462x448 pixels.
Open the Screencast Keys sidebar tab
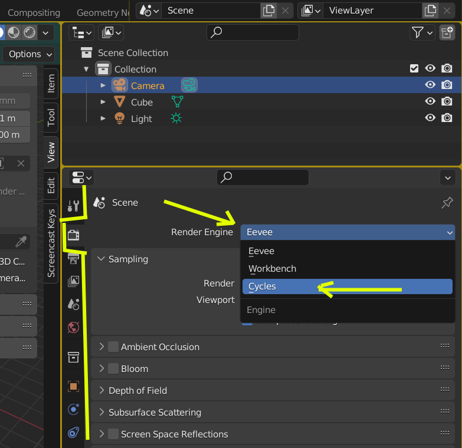[x=51, y=243]
